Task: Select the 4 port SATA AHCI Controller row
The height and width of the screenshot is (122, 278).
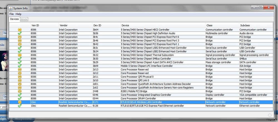Action: [x=153, y=62]
